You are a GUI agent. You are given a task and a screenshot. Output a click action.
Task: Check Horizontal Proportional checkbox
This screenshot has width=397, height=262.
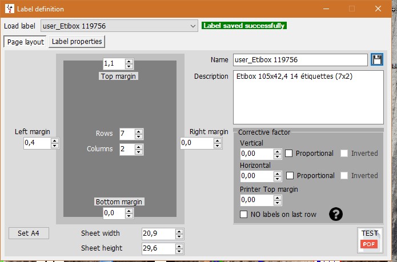pos(290,175)
